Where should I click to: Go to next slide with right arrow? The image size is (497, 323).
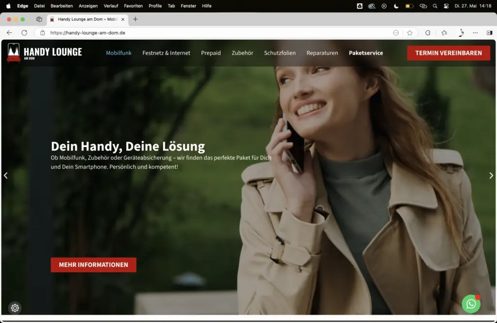click(x=491, y=176)
